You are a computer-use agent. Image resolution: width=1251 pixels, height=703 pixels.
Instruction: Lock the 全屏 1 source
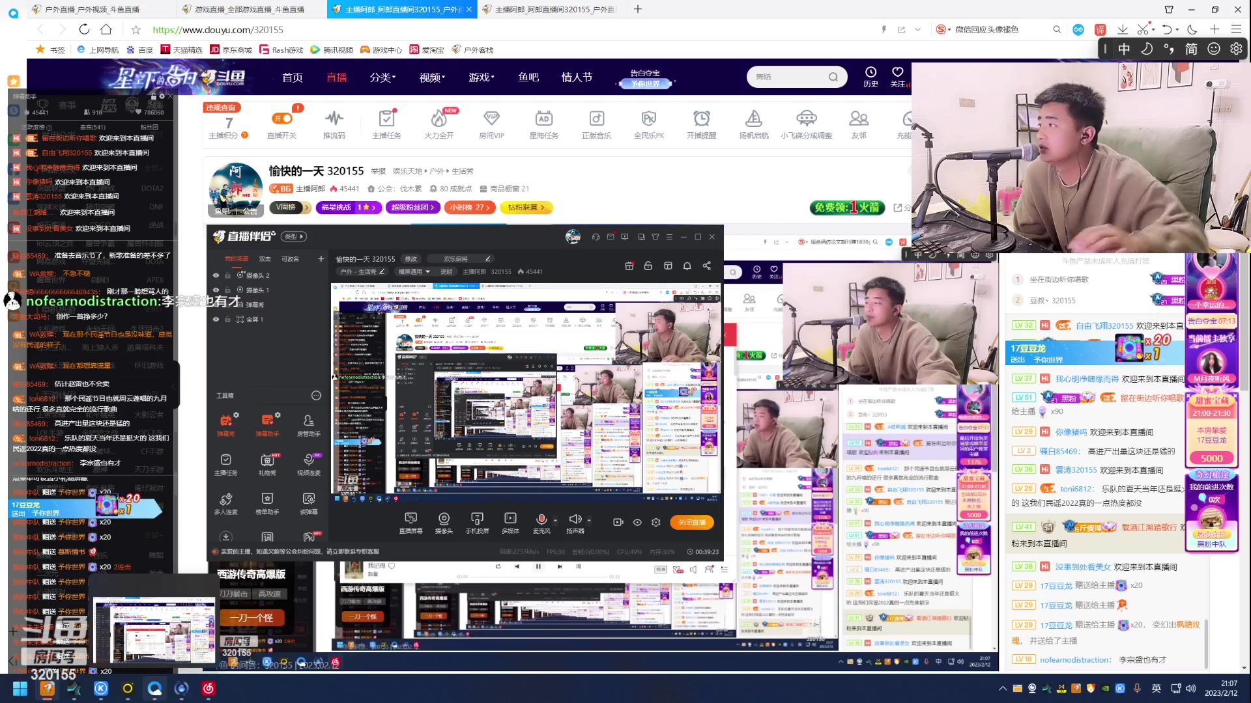click(227, 320)
